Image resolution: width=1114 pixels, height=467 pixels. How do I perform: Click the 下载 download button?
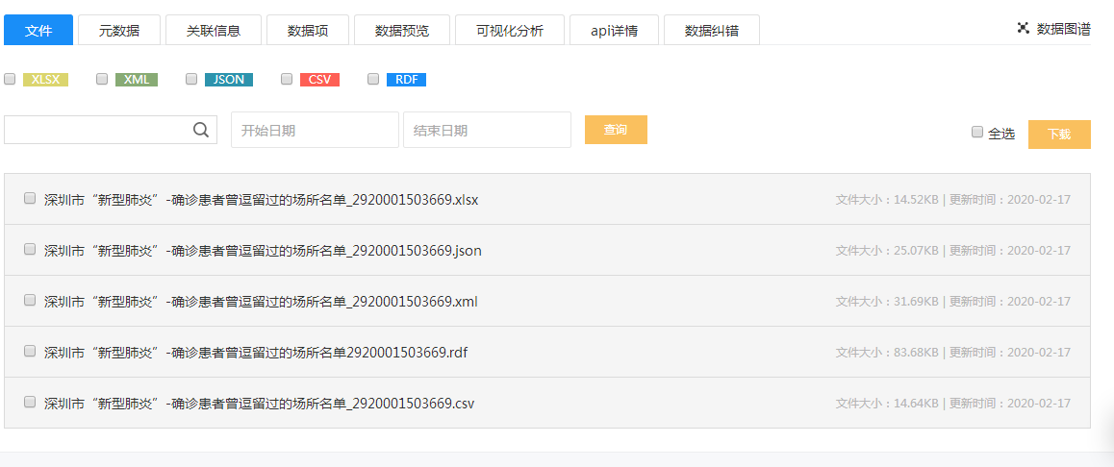pyautogui.click(x=1059, y=135)
